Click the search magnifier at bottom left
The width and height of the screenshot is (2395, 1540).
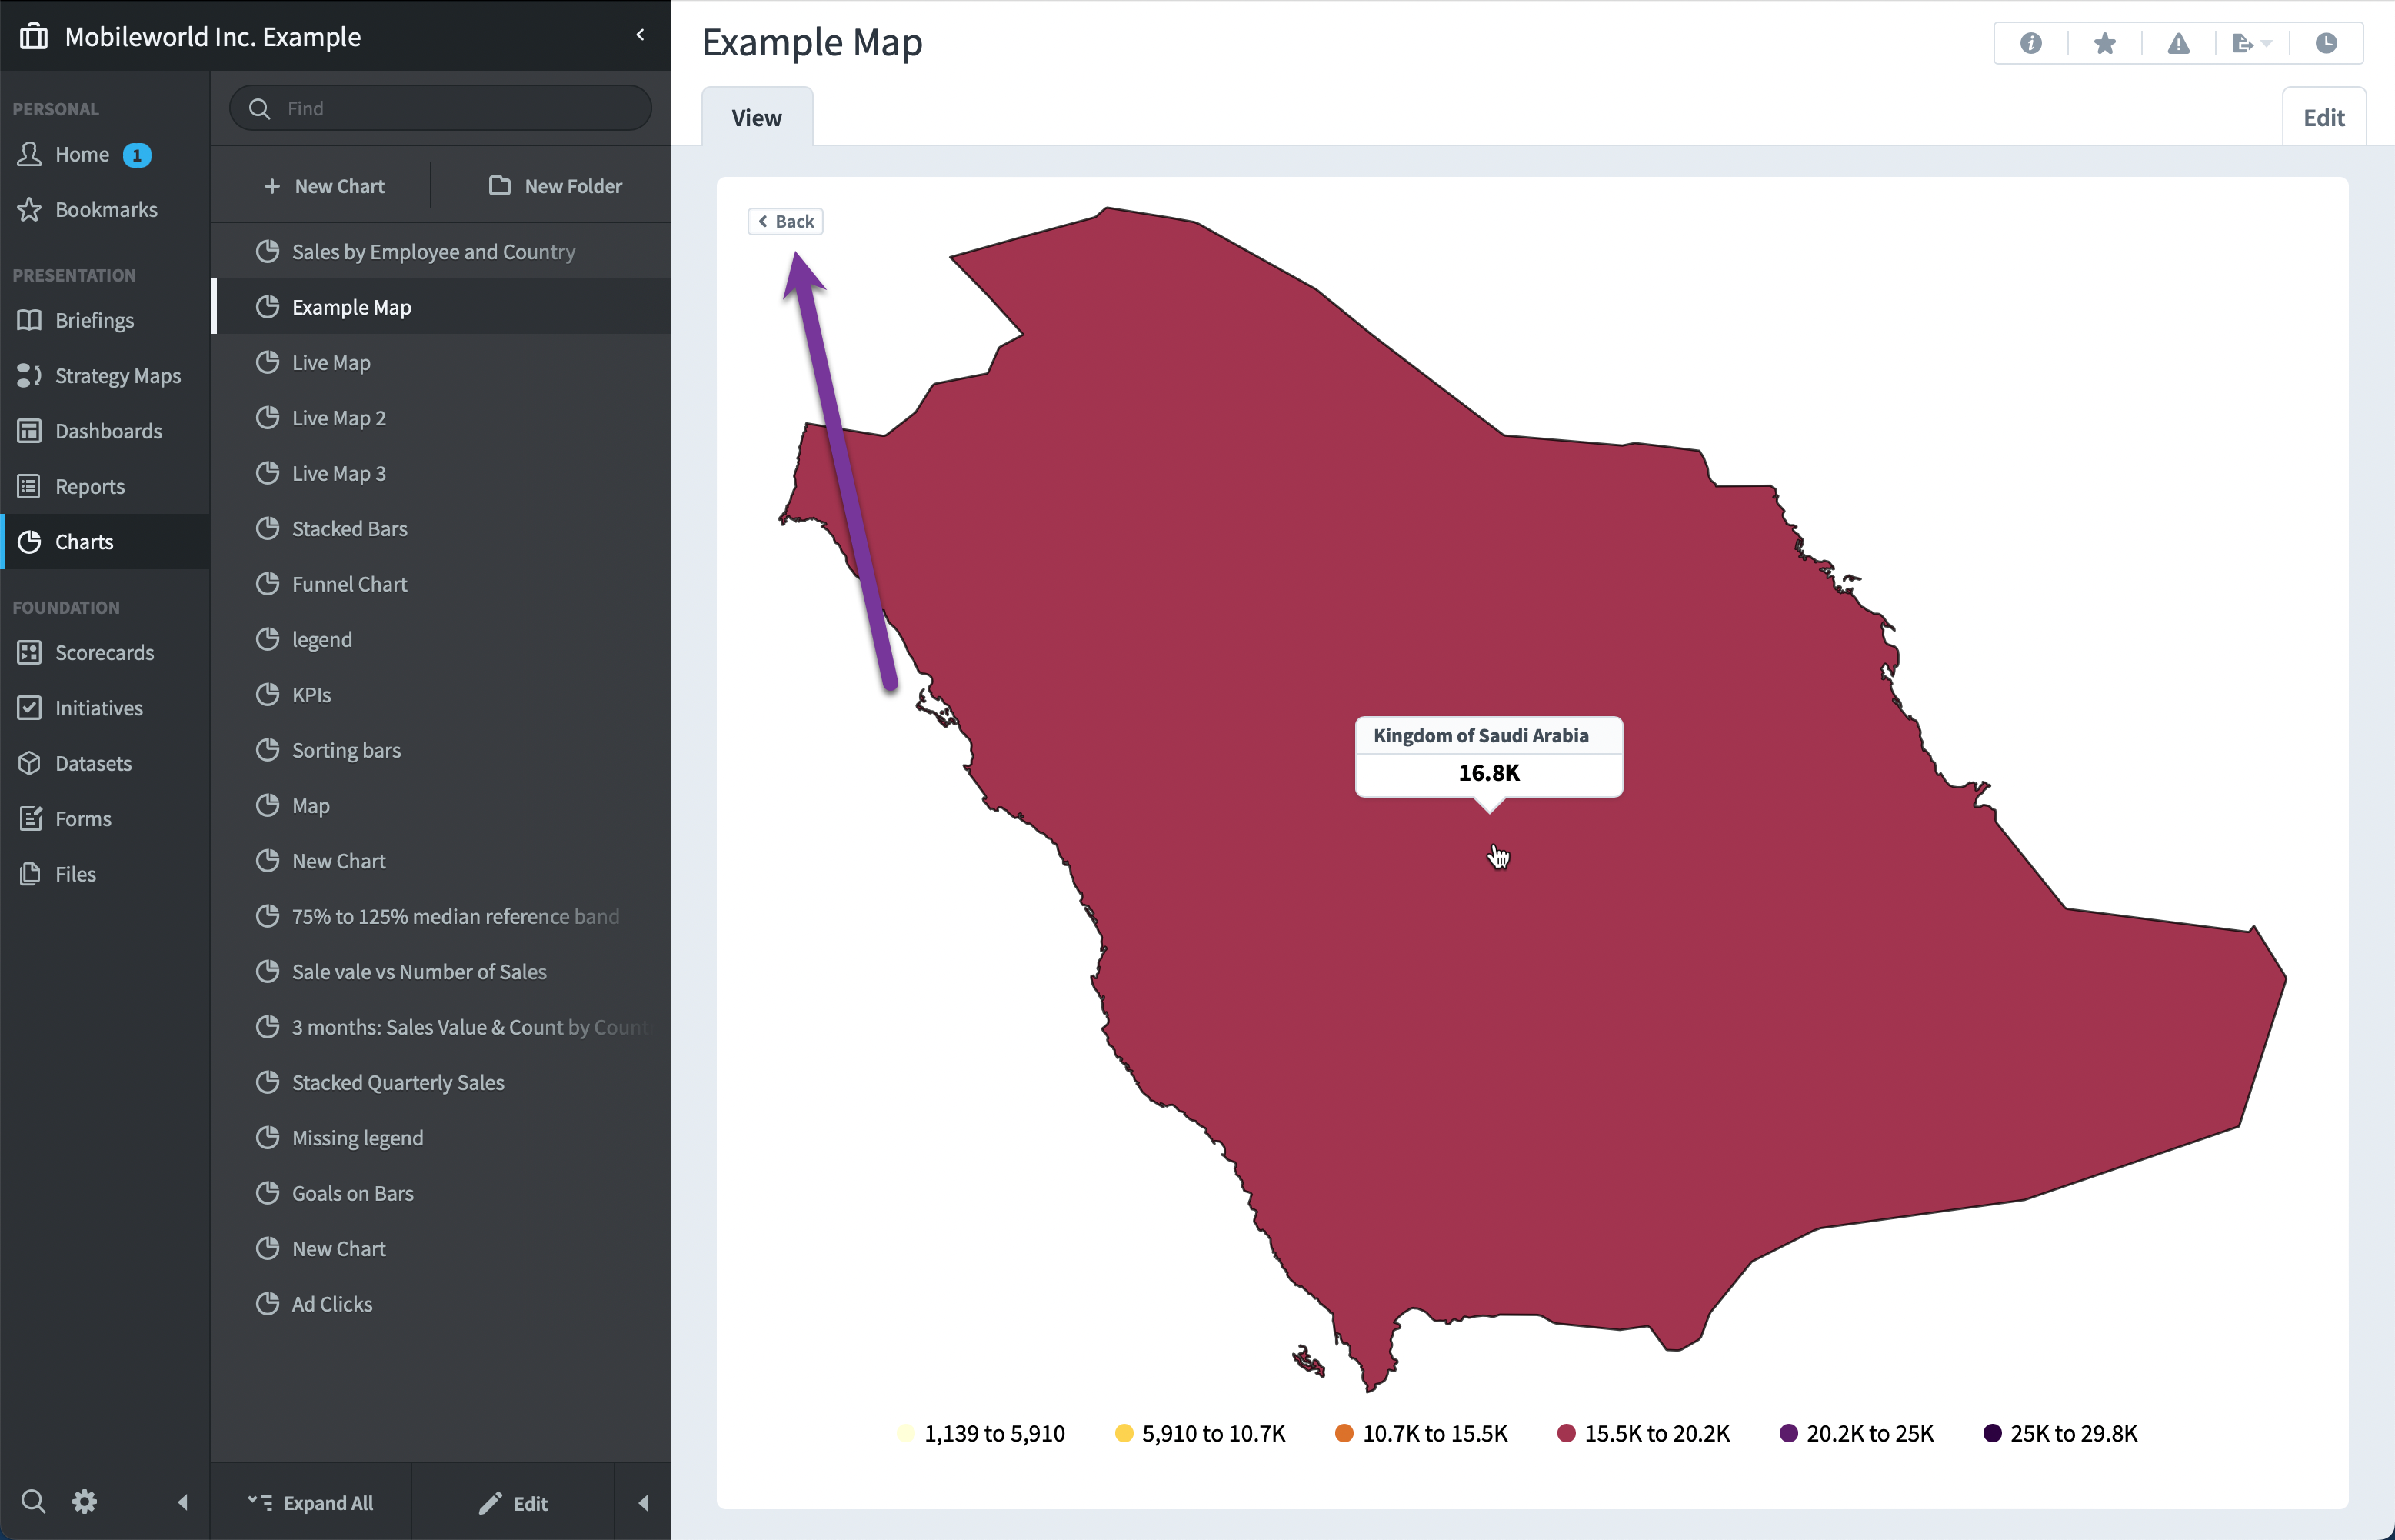(33, 1501)
